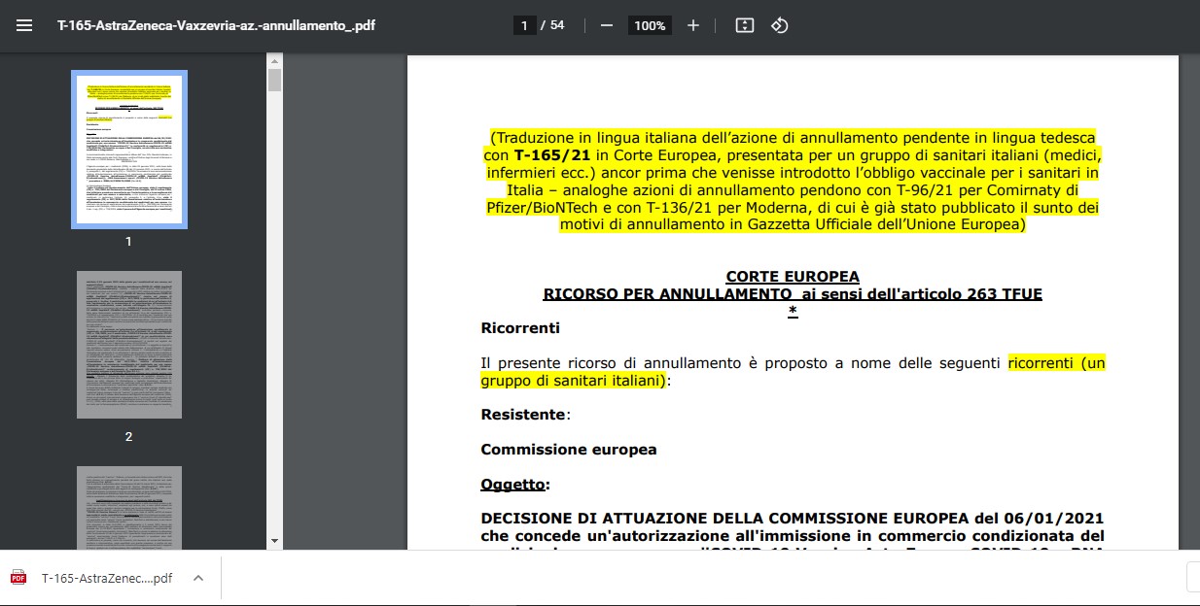The height and width of the screenshot is (606, 1200).
Task: Click 'DECISIONE DI ATTUAZIONE DELLA COMMISSIONE' line
Action: [793, 518]
